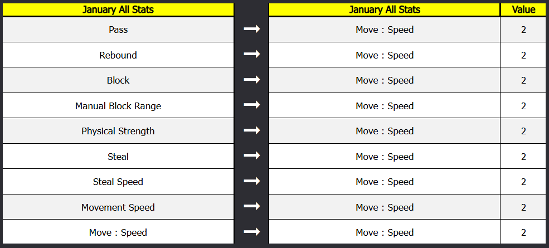The image size is (549, 248).
Task: Click the Rebound stat cell
Action: click(x=118, y=55)
